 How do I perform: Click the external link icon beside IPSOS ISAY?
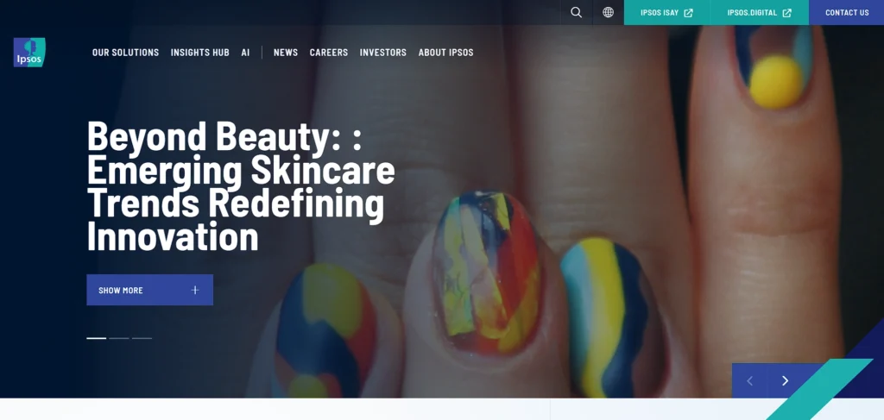pyautogui.click(x=688, y=13)
